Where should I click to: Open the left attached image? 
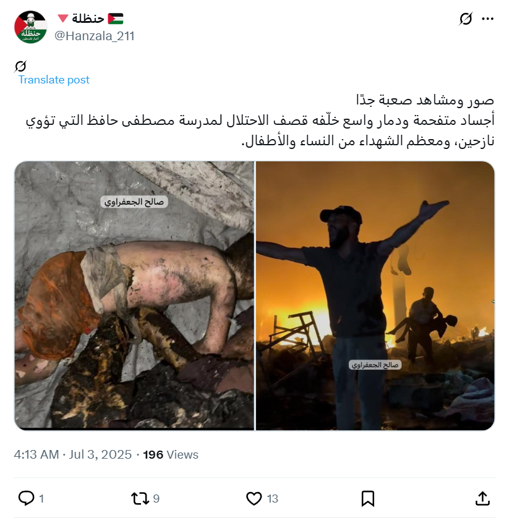click(134, 295)
